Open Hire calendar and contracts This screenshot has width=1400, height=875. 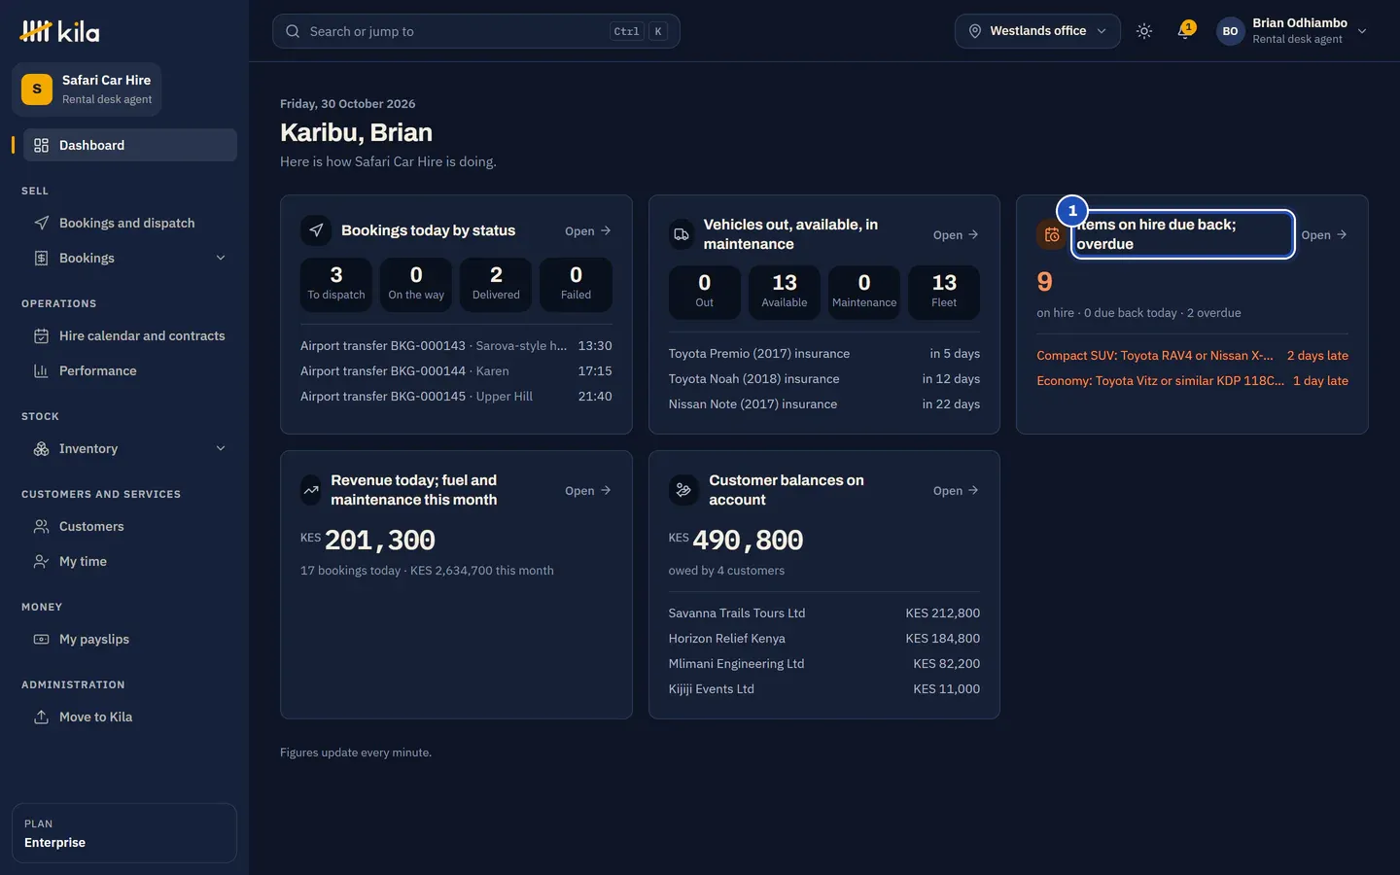point(130,335)
